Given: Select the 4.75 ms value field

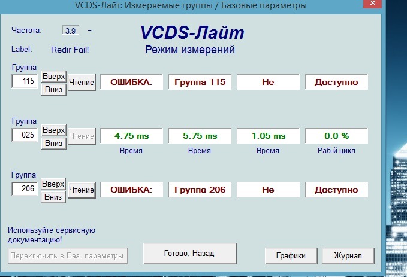Looking at the screenshot, I should click(x=132, y=136).
